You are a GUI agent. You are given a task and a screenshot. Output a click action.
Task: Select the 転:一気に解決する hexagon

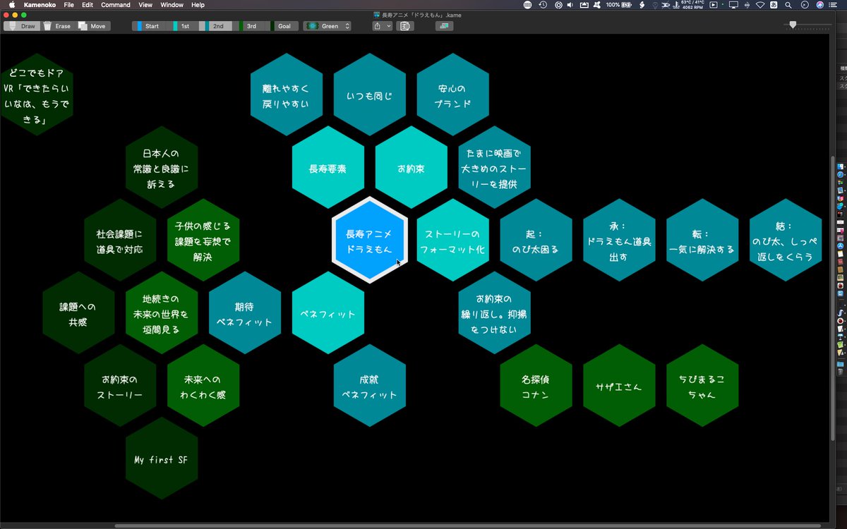[702, 241]
